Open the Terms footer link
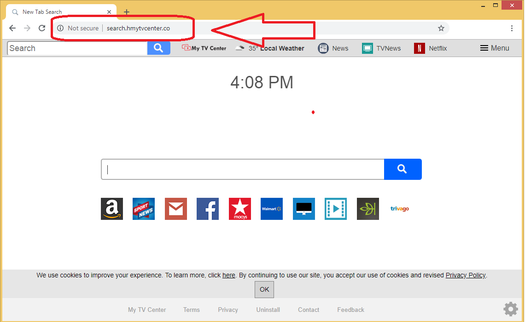The width and height of the screenshot is (525, 322). click(192, 310)
